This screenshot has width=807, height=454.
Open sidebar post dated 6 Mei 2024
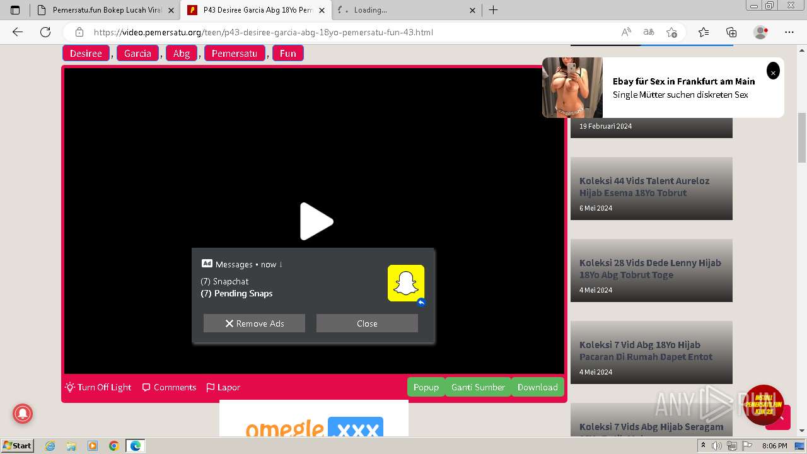tap(651, 189)
